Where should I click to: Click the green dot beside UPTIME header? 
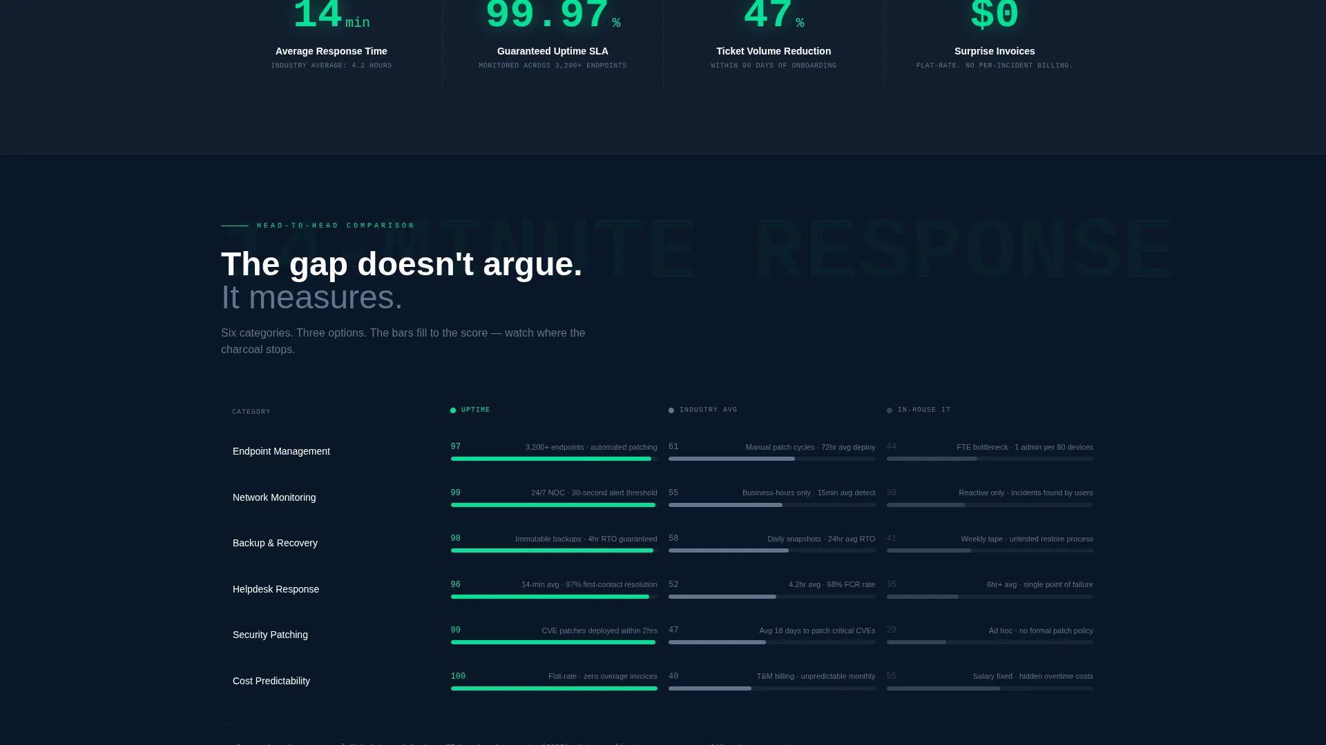[453, 410]
